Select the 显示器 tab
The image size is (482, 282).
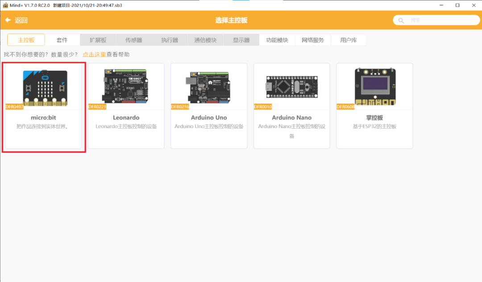[x=241, y=40]
